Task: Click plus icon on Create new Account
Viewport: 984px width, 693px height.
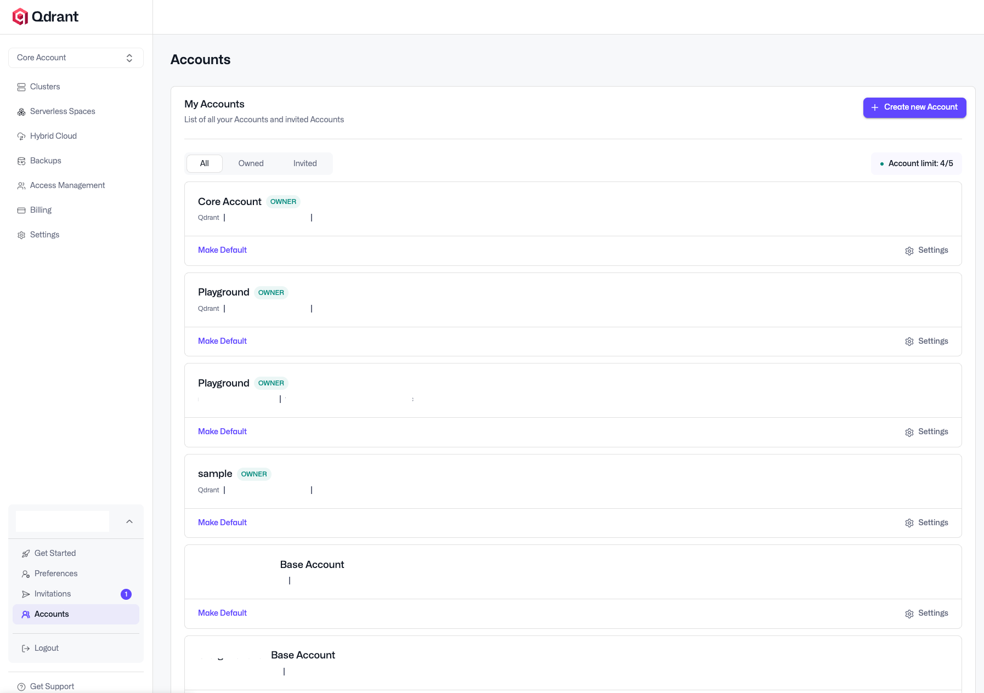Action: (x=875, y=107)
